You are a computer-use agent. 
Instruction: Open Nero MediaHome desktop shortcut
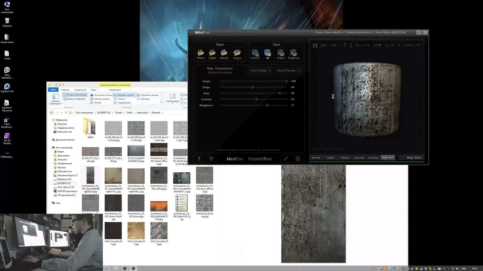coord(7,73)
